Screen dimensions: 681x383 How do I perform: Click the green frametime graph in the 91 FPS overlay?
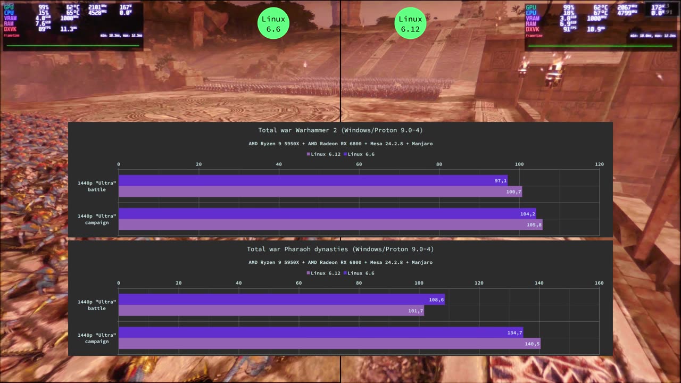[600, 46]
